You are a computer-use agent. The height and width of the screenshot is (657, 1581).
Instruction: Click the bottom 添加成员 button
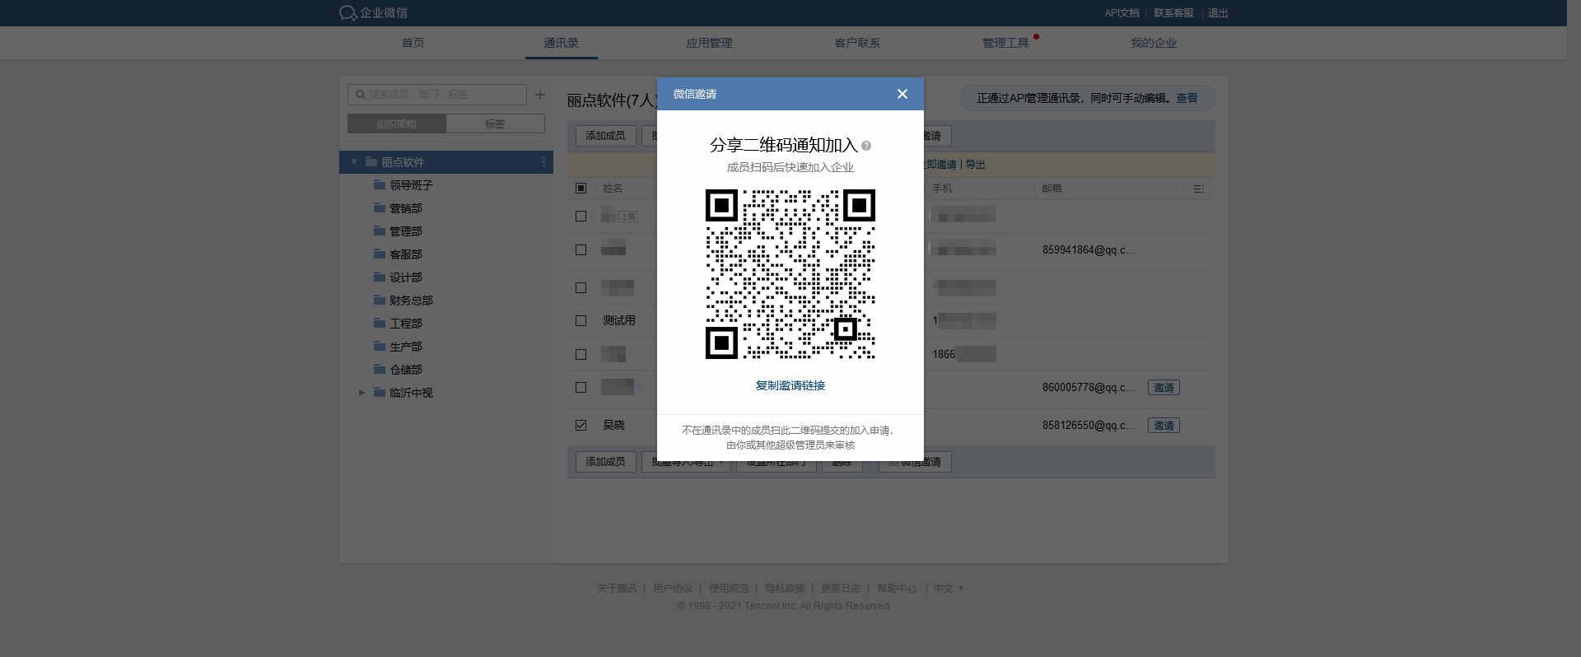click(605, 462)
